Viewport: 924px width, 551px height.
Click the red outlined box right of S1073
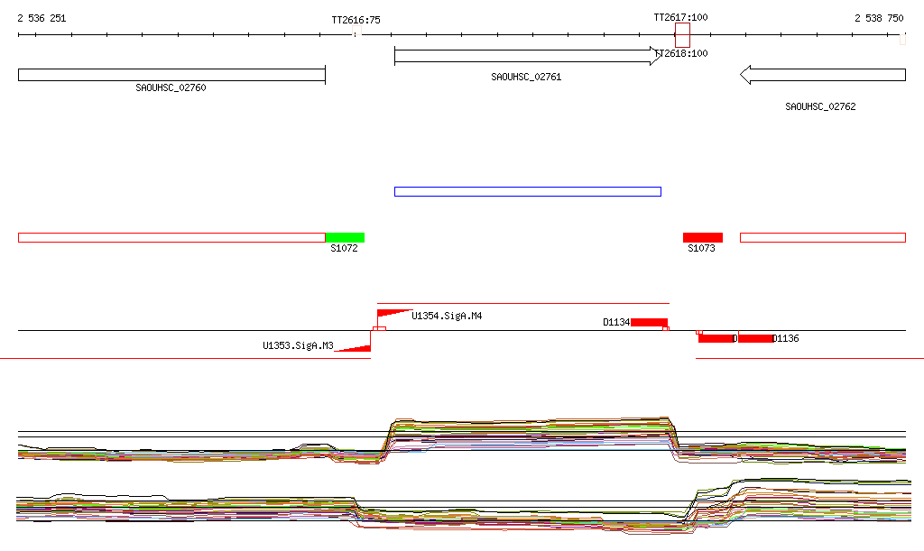click(823, 237)
